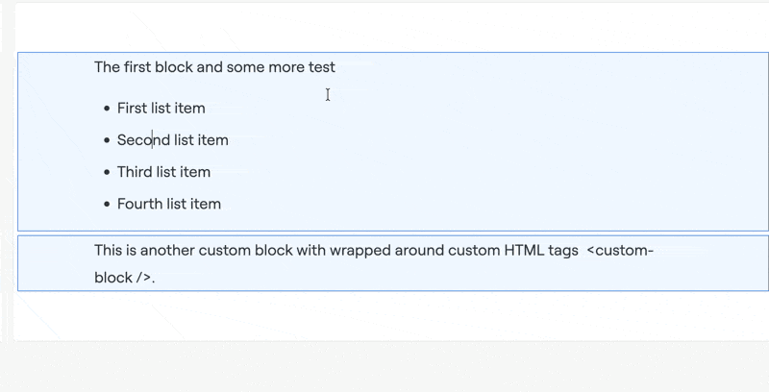Place cursor in 'First list item'
The width and height of the screenshot is (769, 392).
(161, 109)
